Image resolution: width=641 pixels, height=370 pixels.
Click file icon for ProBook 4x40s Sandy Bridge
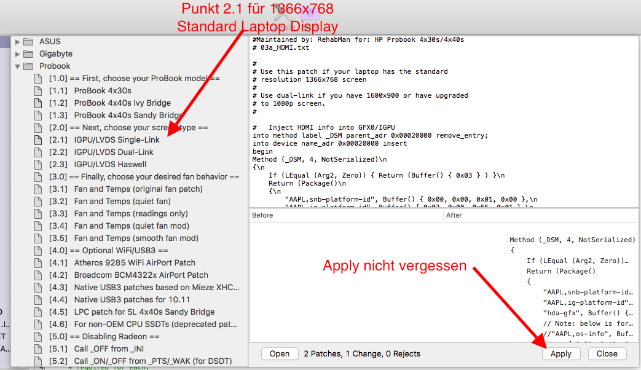[38, 116]
